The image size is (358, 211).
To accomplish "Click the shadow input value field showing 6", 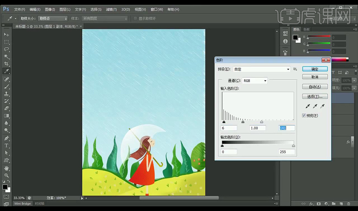I will 229,128.
